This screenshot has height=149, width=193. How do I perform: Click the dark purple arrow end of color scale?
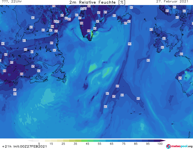(x=163, y=141)
